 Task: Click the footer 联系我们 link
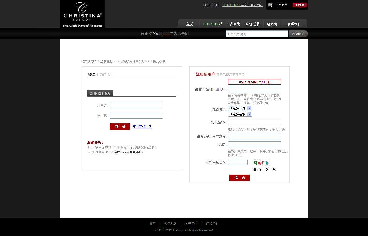pyautogui.click(x=212, y=224)
